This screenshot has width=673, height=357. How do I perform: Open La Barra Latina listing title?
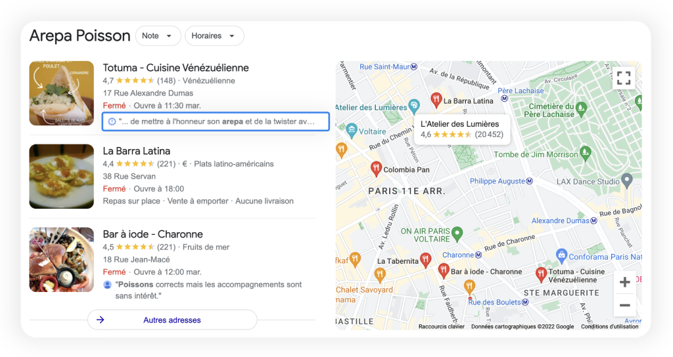pyautogui.click(x=137, y=151)
